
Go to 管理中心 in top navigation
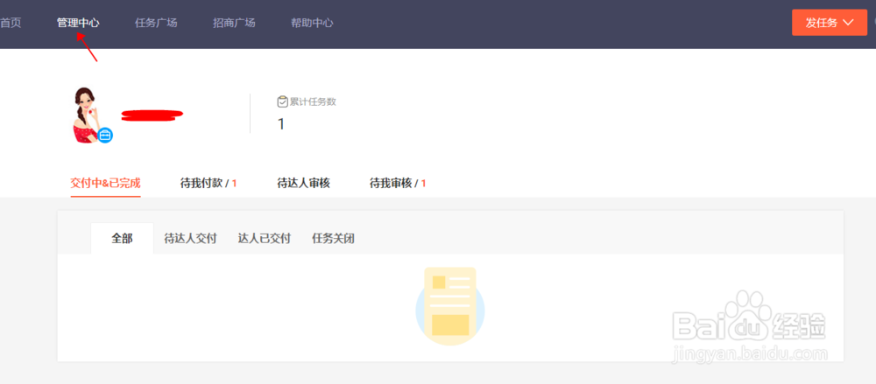78,23
